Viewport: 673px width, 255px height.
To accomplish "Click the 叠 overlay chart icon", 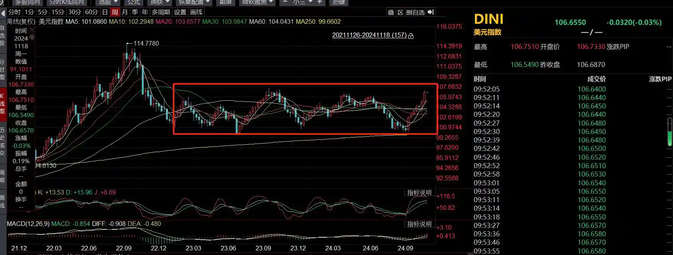I will pos(391,12).
